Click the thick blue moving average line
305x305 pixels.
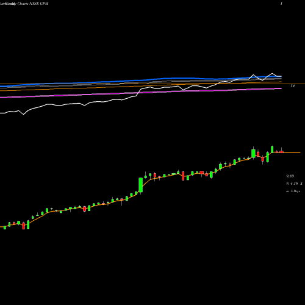[x=141, y=81]
